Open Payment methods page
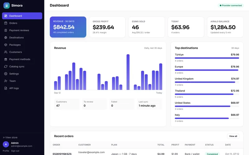The image size is (249, 155). pyautogui.click(x=22, y=59)
